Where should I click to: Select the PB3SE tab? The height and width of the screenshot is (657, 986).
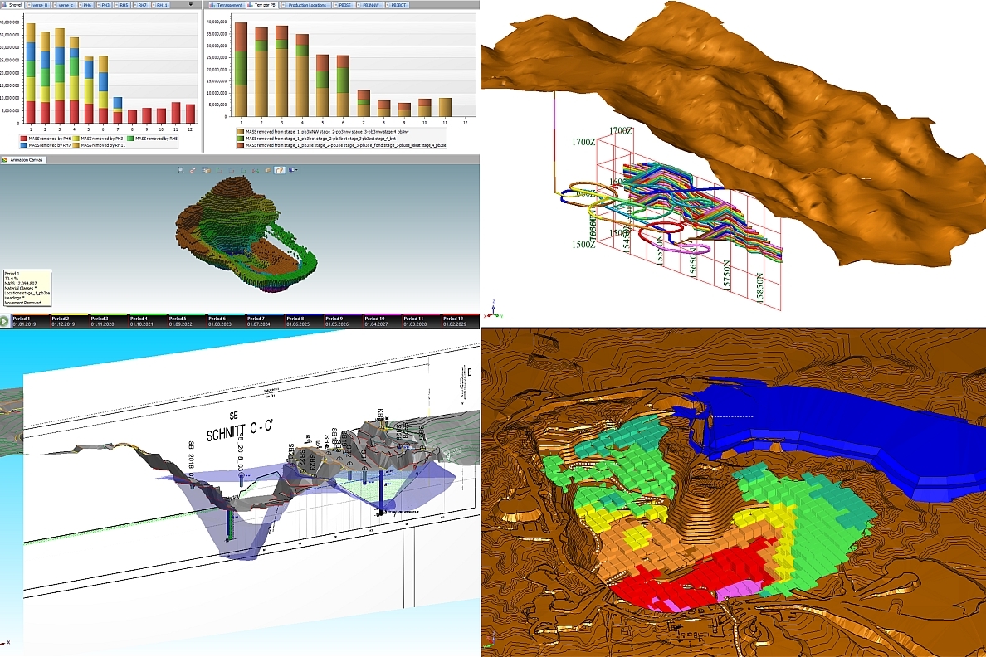coord(342,5)
